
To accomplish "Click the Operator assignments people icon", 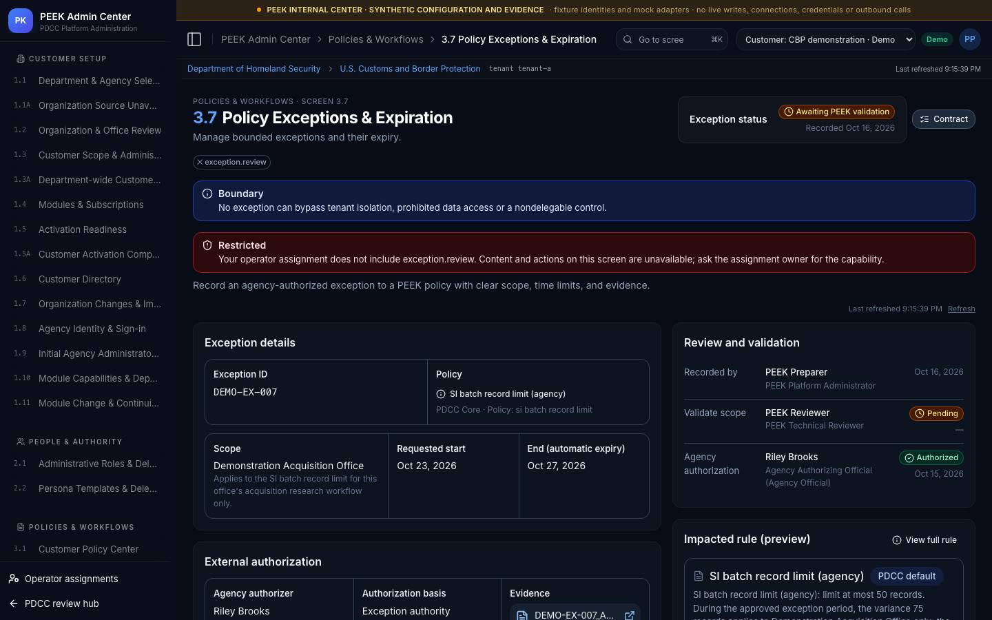I will point(14,579).
